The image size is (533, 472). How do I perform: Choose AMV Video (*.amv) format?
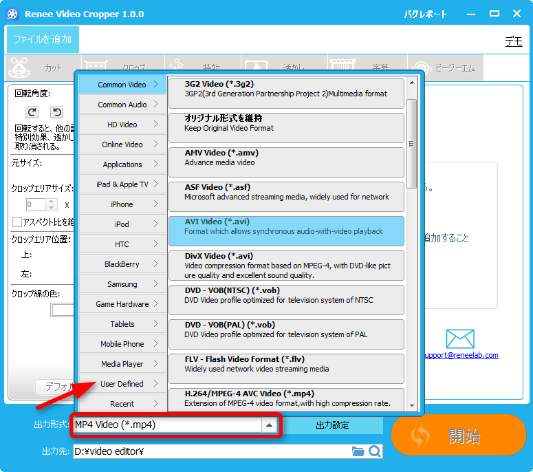coord(286,162)
